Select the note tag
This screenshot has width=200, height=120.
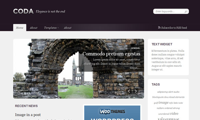180,103
